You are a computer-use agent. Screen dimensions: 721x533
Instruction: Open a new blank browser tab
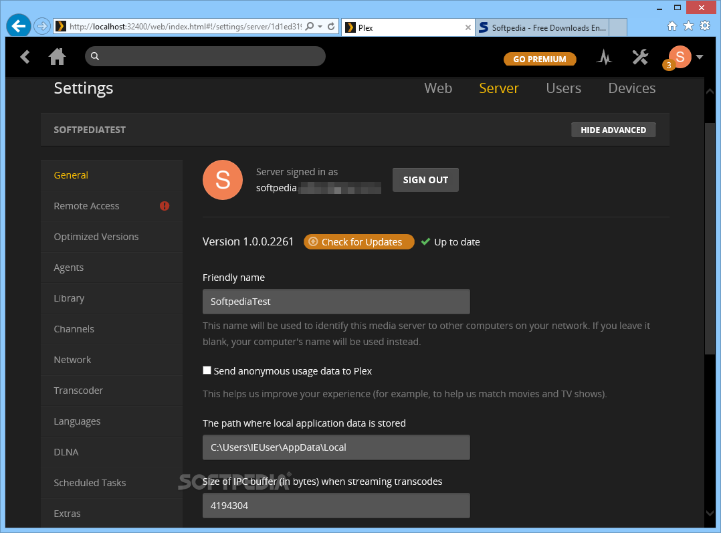point(619,27)
